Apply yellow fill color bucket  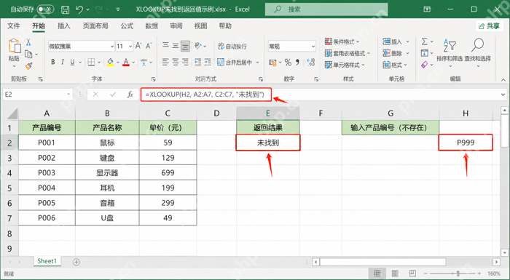[110, 62]
